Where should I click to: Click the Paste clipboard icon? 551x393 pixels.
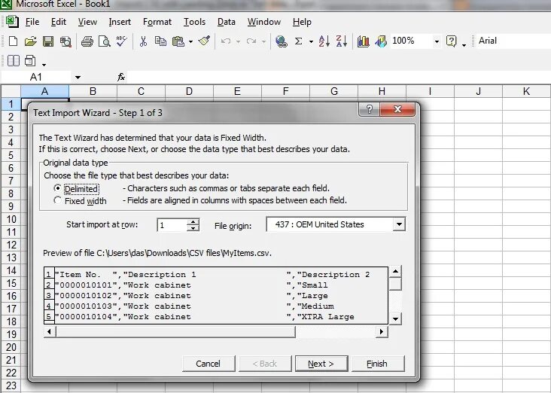click(x=178, y=41)
